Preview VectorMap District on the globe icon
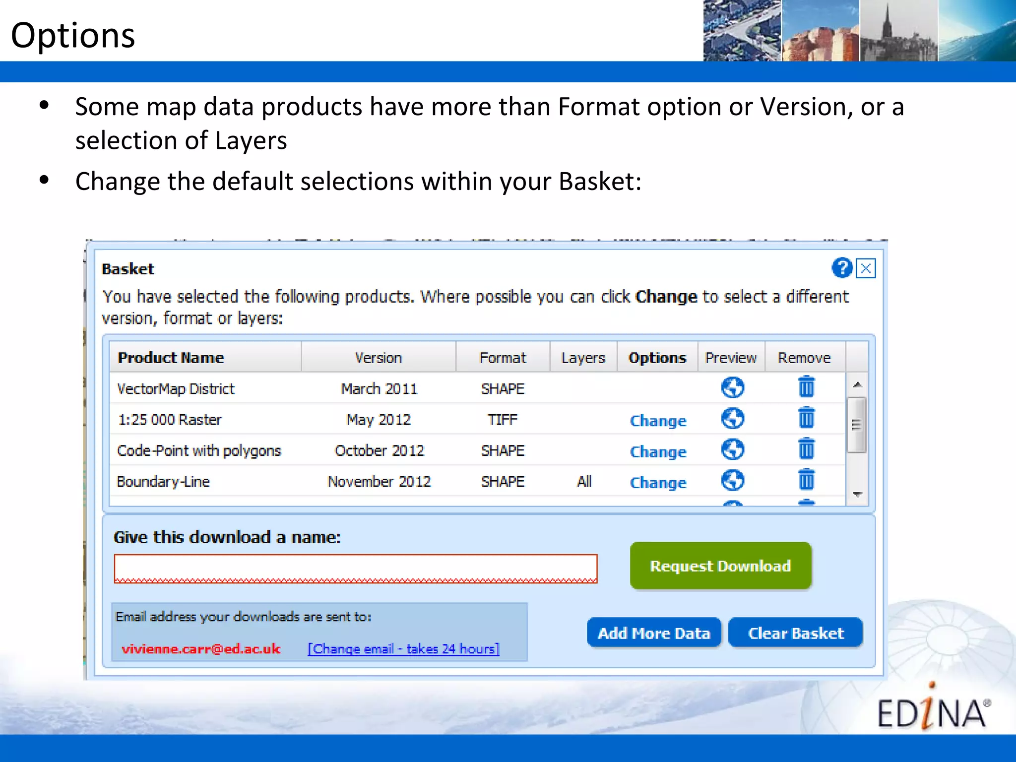1016x762 pixels. (733, 387)
